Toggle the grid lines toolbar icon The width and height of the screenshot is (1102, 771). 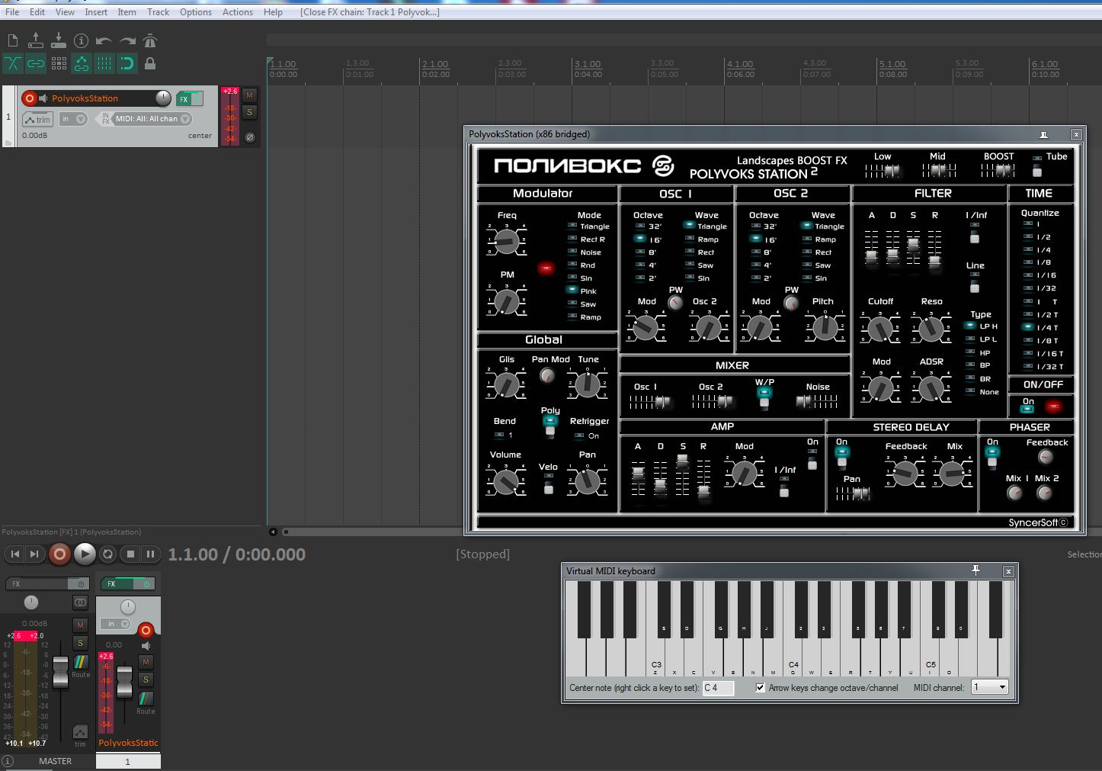tap(104, 63)
